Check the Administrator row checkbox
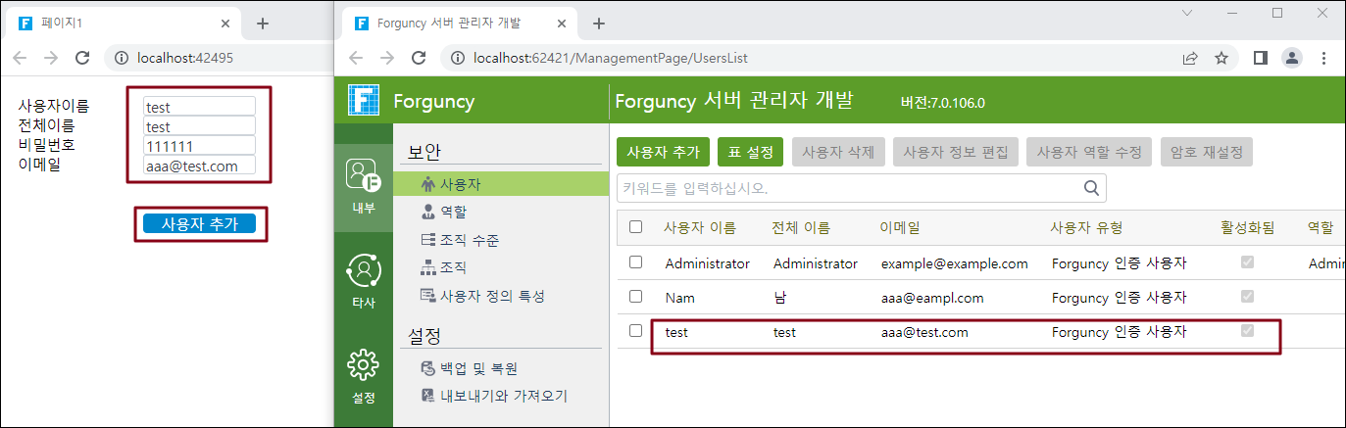The image size is (1346, 428). click(635, 262)
